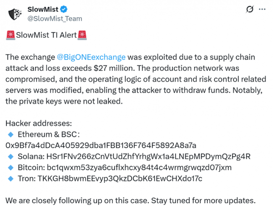Viewport: 273px width, 206px height.
Task: Select the Tron address starting with TKKGH8bwm
Action: coord(120,179)
